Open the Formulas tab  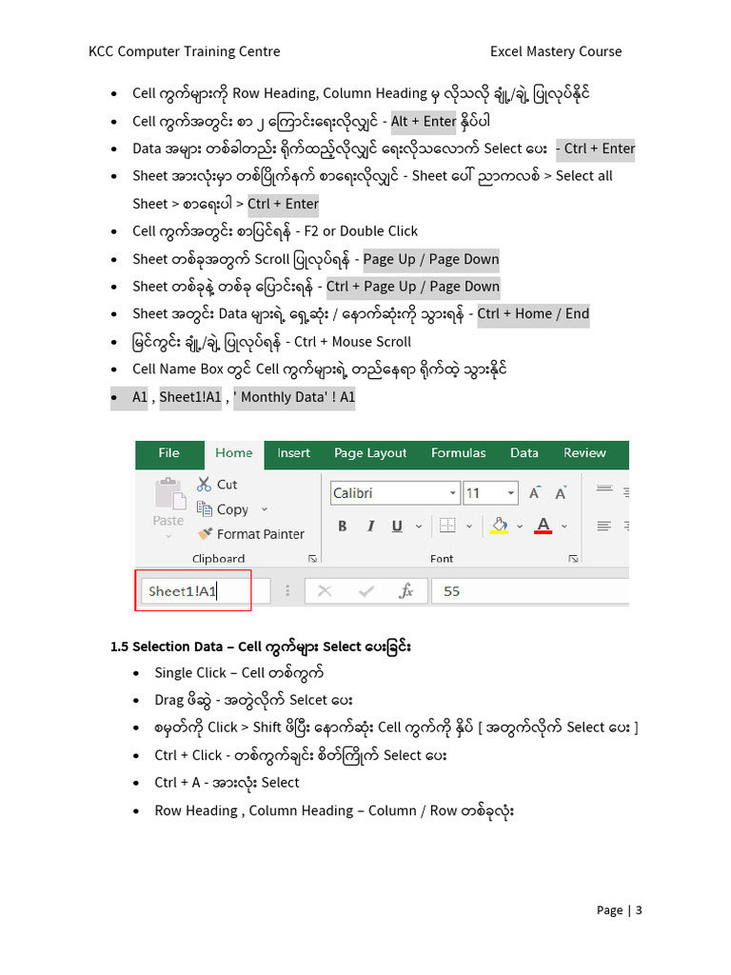tap(459, 453)
